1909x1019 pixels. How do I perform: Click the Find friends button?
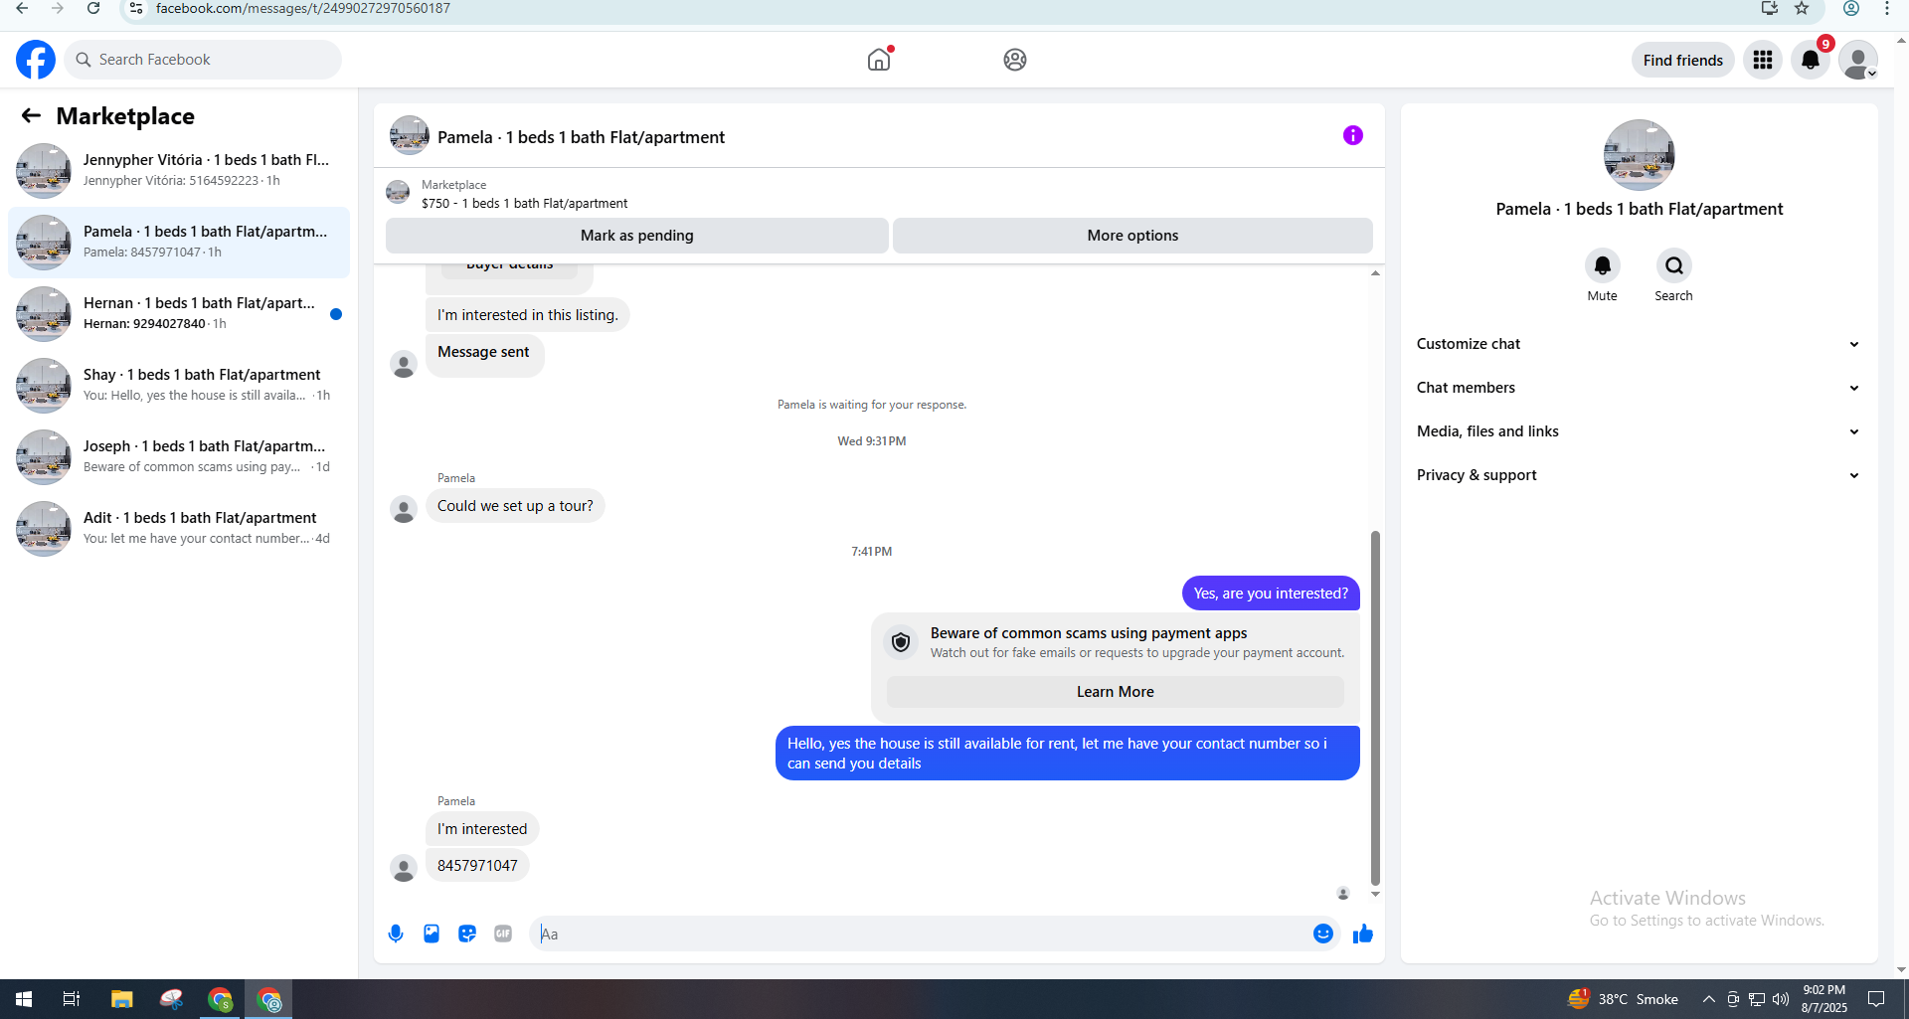(1682, 60)
